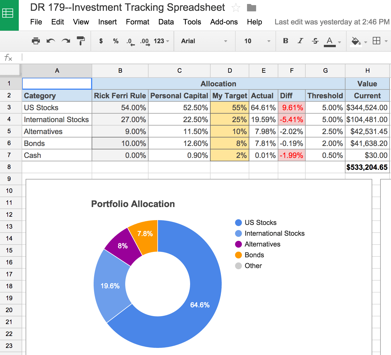This screenshot has width=391, height=355.
Task: Open the Add-ons menu
Action: pyautogui.click(x=224, y=22)
